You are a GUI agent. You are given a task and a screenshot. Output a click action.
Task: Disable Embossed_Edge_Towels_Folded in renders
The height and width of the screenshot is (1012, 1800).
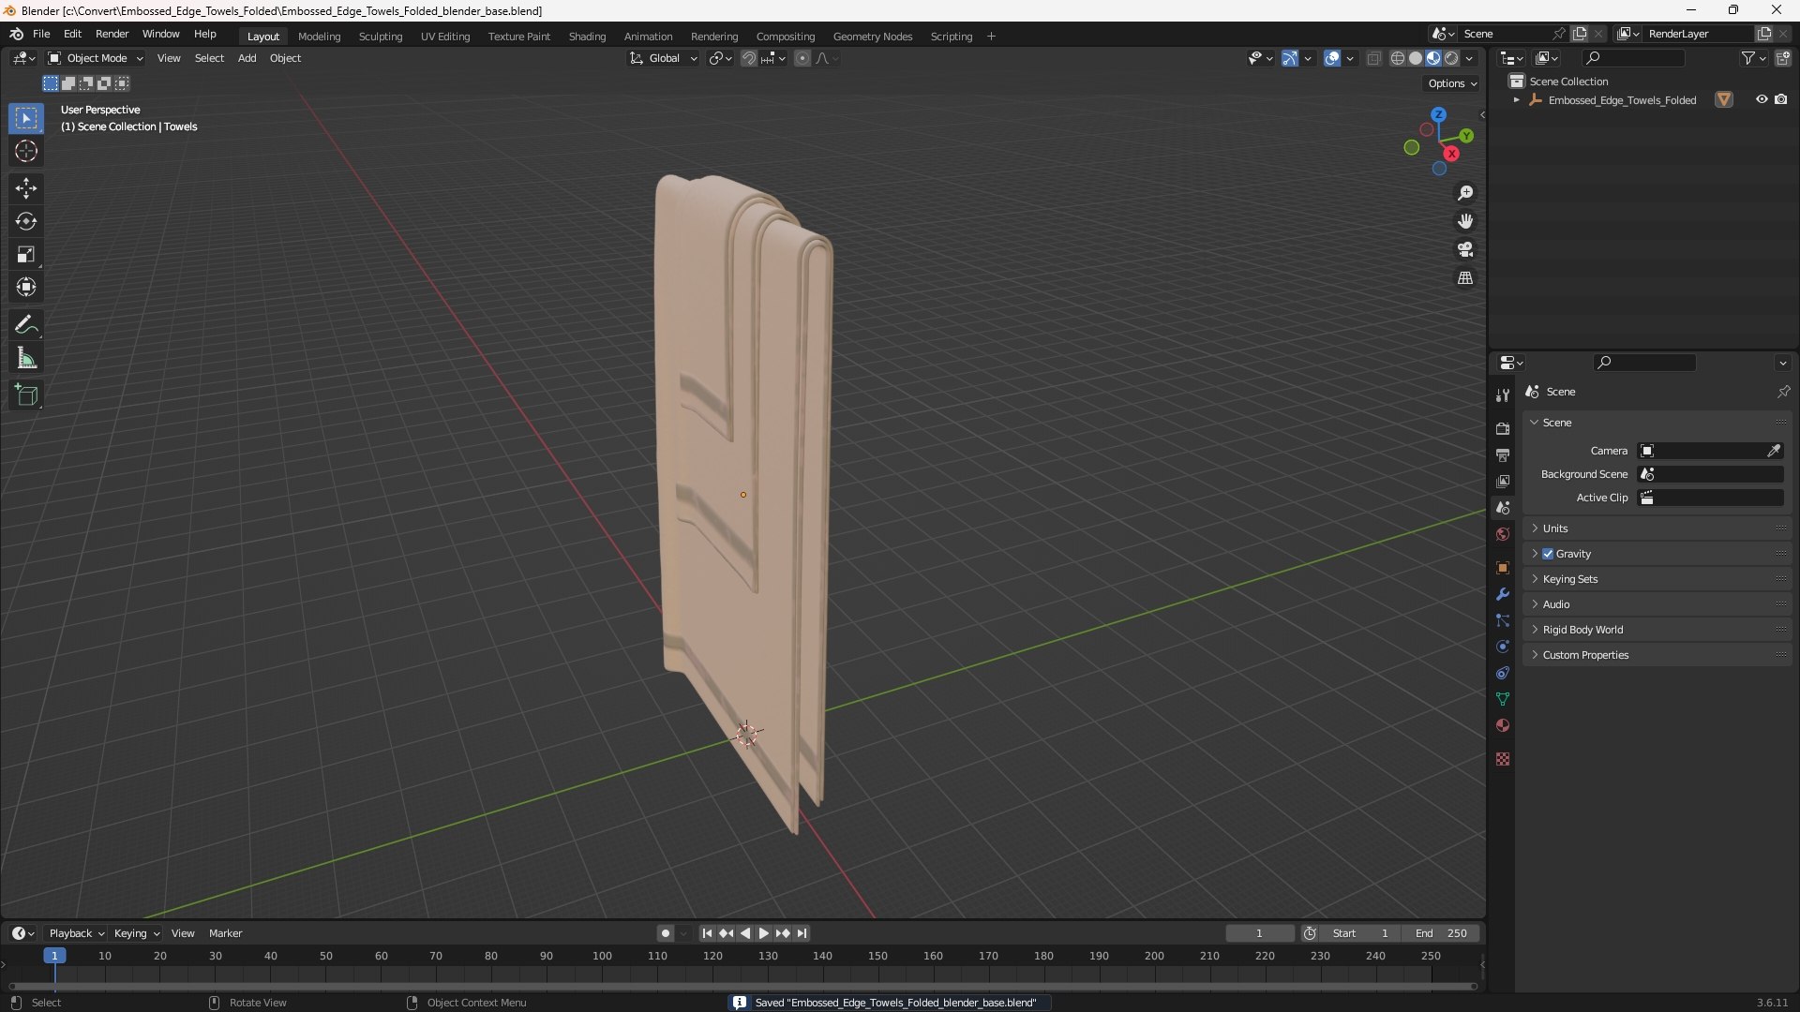(x=1781, y=99)
